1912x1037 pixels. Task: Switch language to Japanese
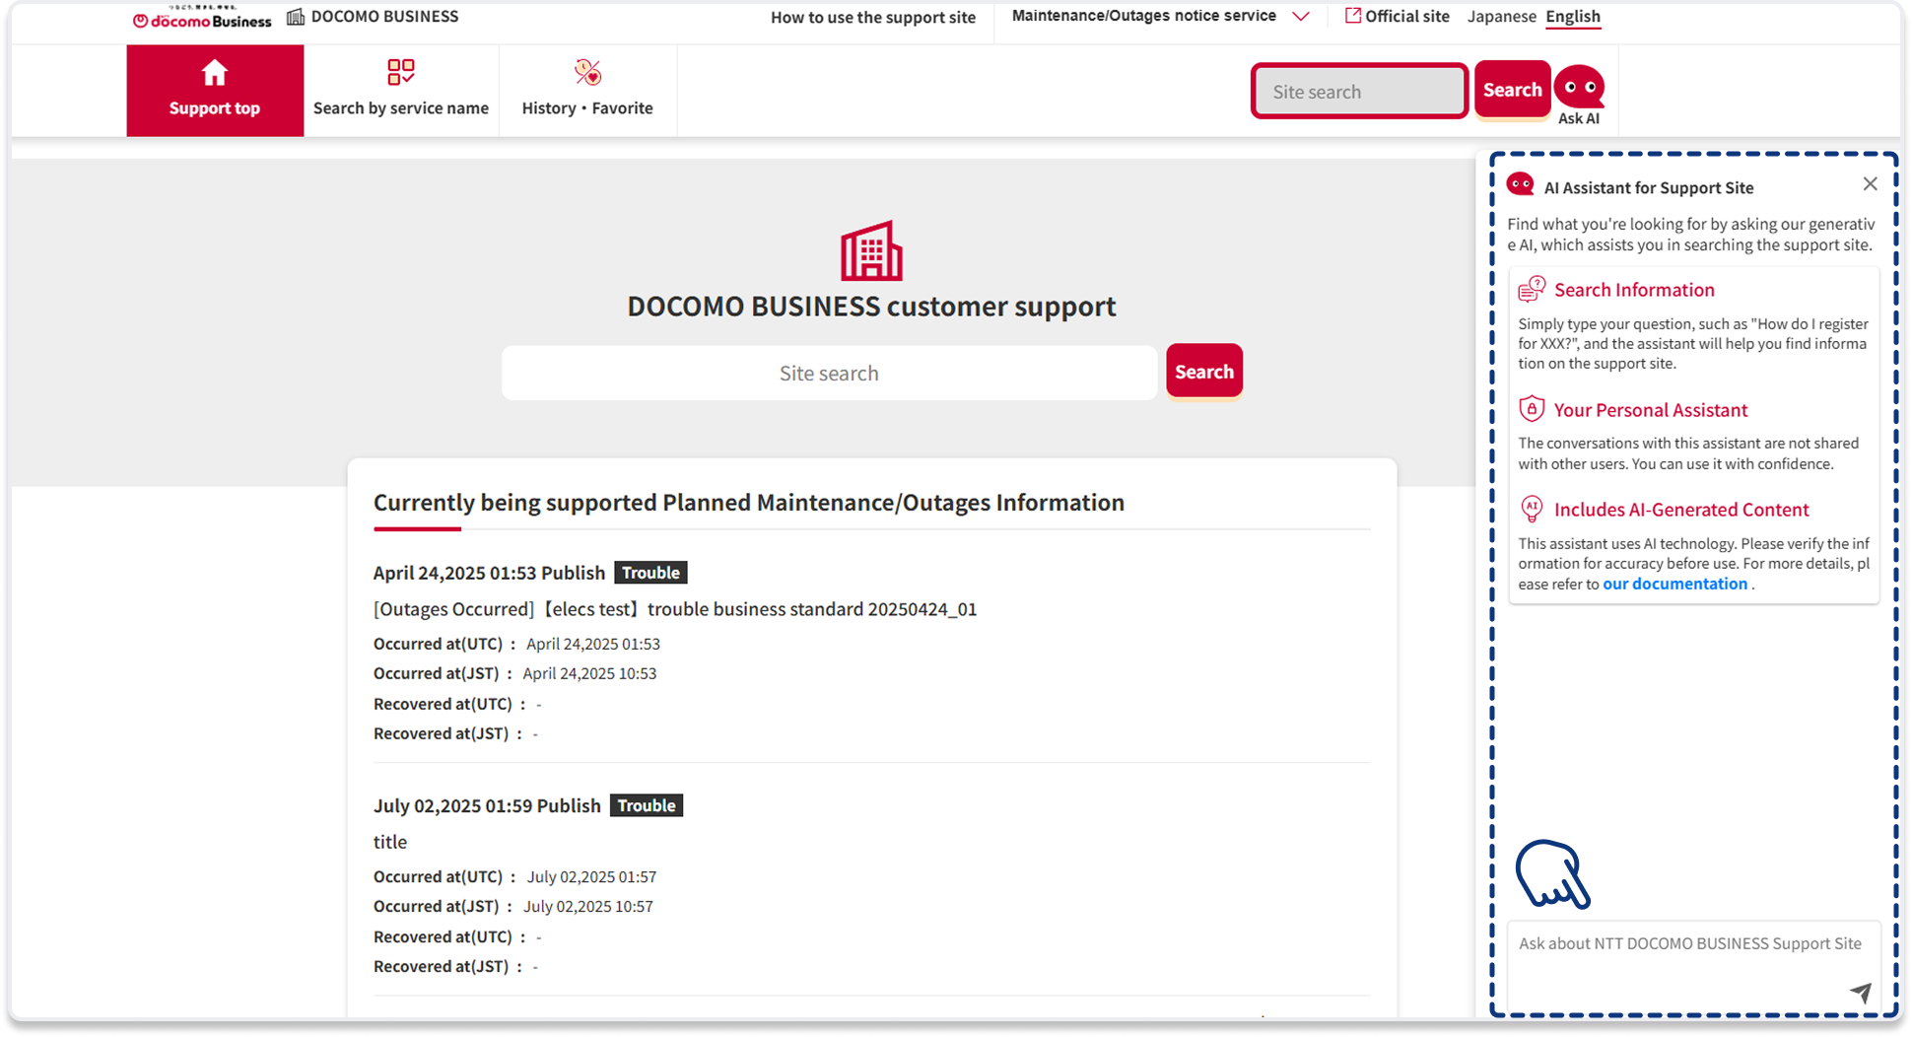click(1501, 17)
